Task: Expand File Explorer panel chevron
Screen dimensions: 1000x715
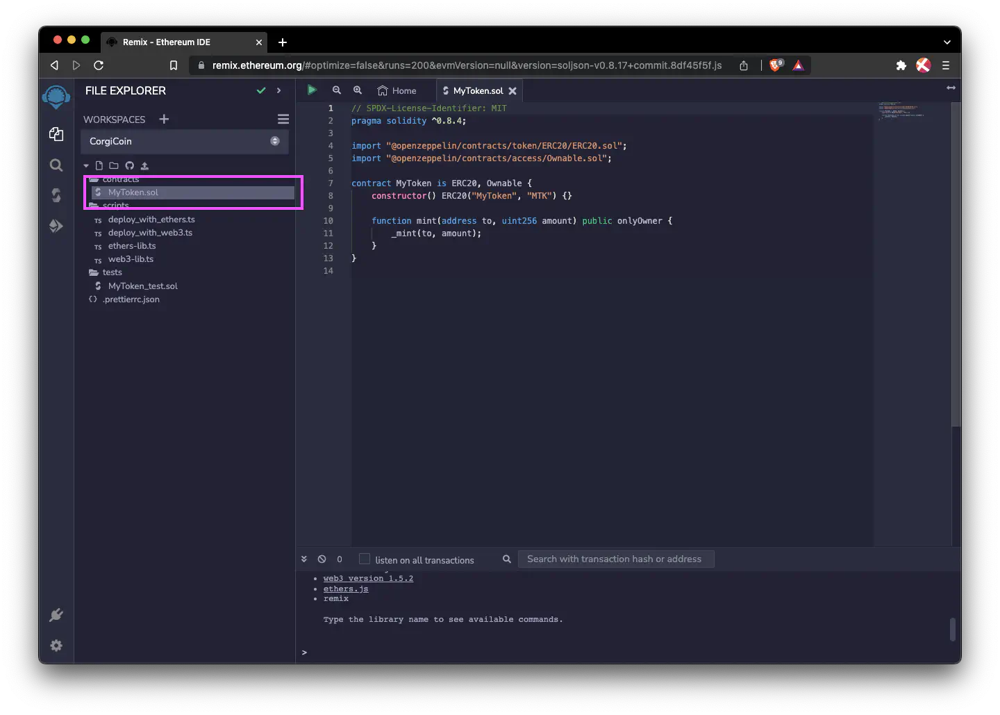Action: pyautogui.click(x=278, y=90)
